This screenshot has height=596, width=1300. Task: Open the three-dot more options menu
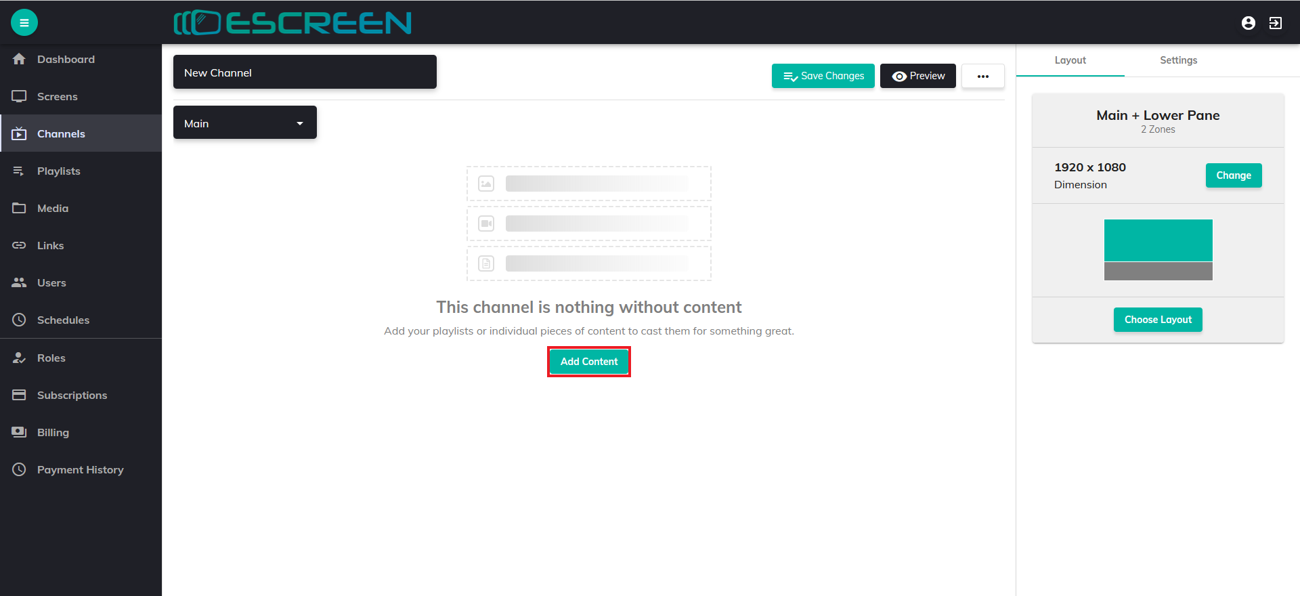point(983,76)
